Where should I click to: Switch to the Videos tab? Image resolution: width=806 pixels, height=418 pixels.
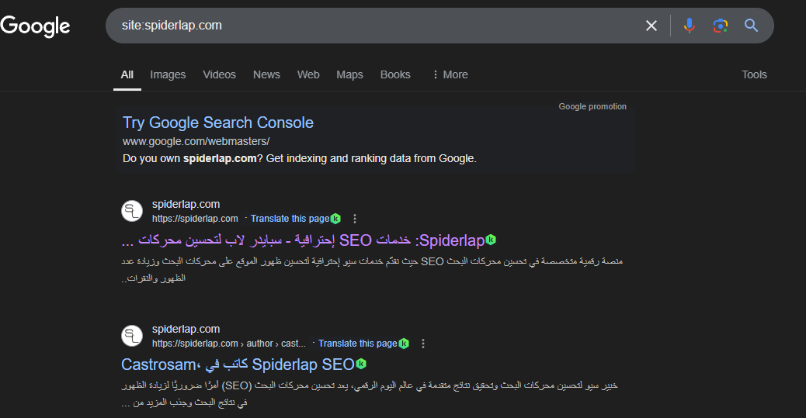click(219, 74)
